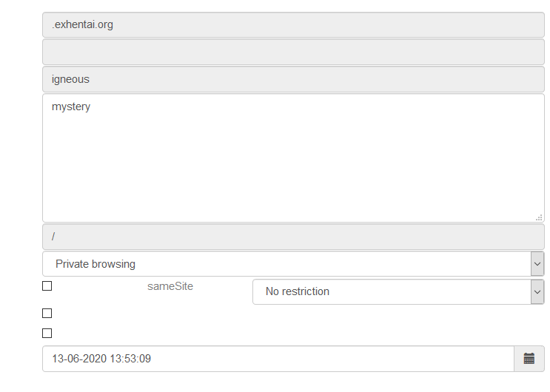Choose the sameSite No restriction selector
550x392 pixels.
(398, 291)
